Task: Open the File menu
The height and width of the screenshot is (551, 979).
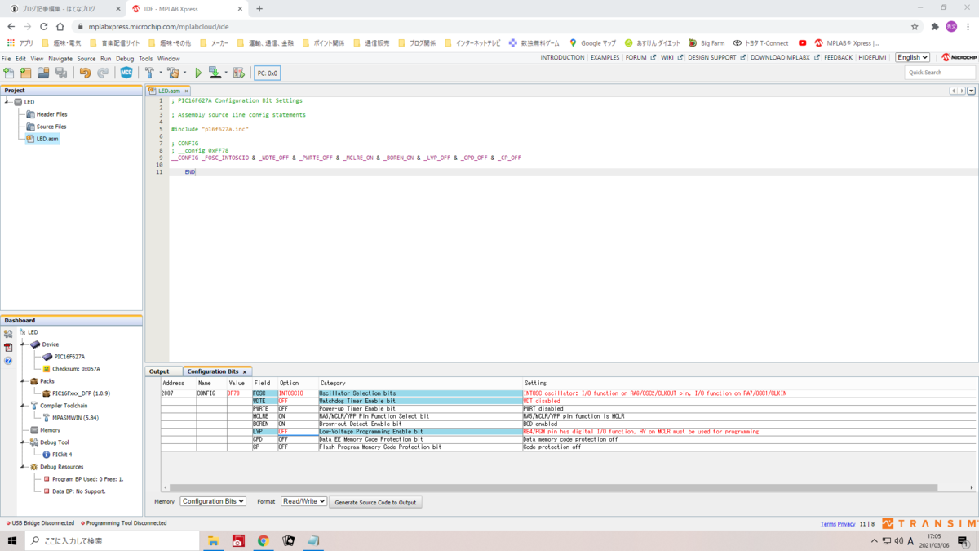Action: [7, 59]
